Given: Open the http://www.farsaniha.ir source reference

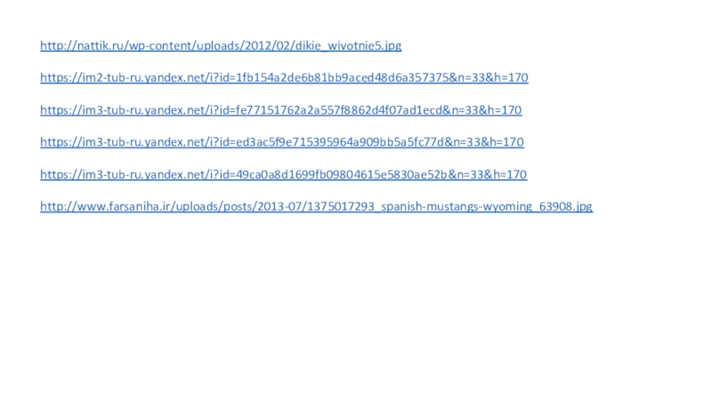Looking at the screenshot, I should point(317,206).
